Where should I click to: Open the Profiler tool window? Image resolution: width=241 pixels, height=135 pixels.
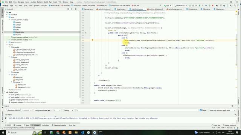pos(46,125)
